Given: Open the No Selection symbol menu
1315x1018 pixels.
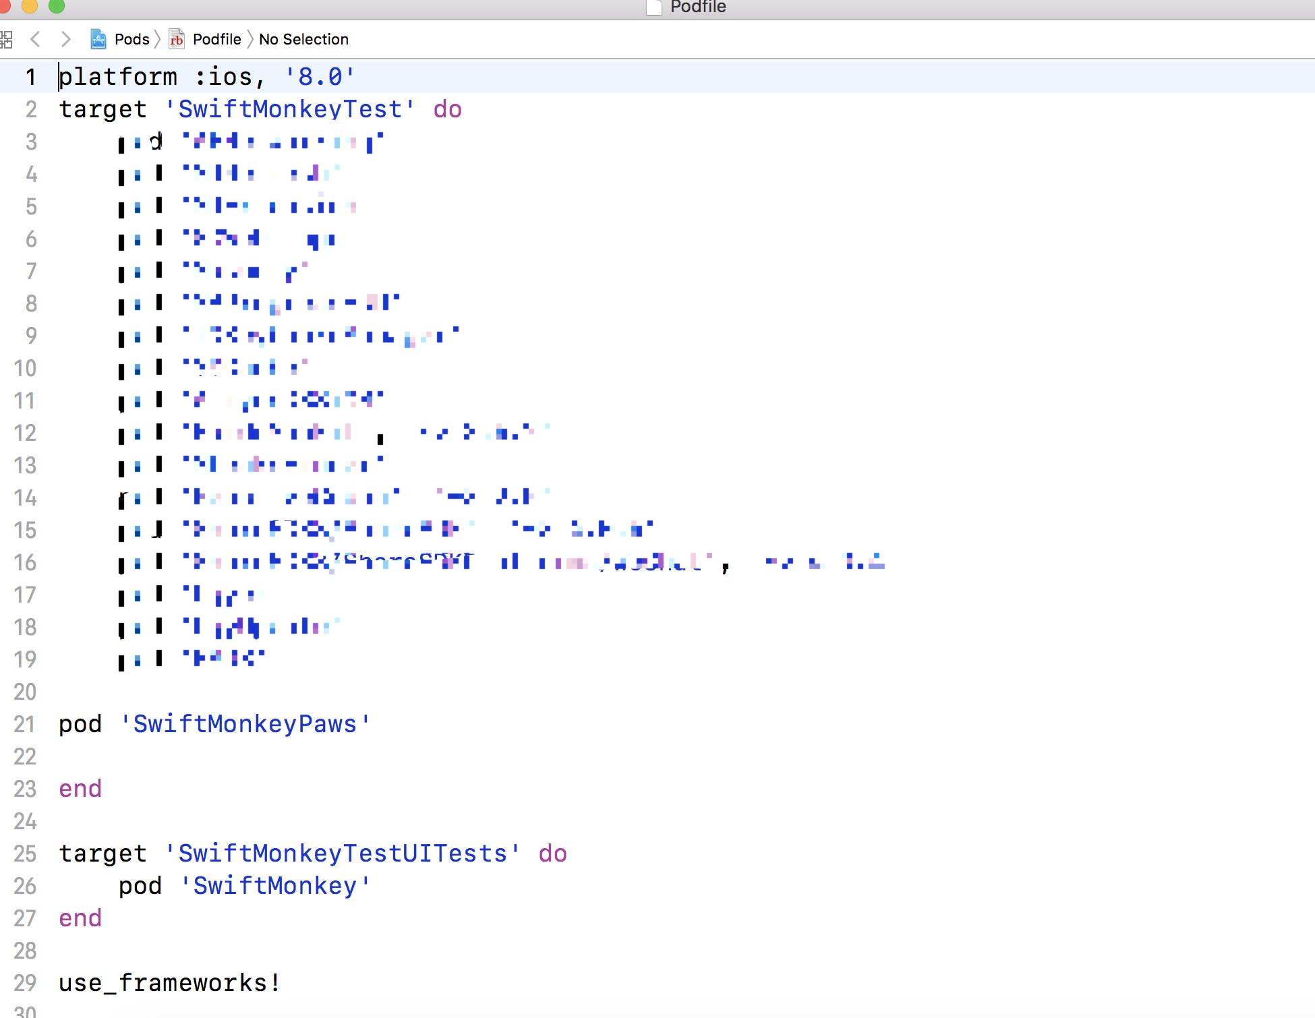Looking at the screenshot, I should pos(303,39).
